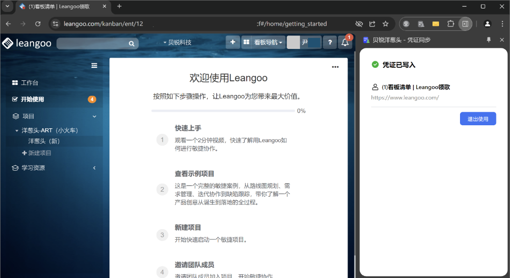Click the https://www.leangoo.com/ text
Viewport: 510px width, 278px height.
pos(405,97)
